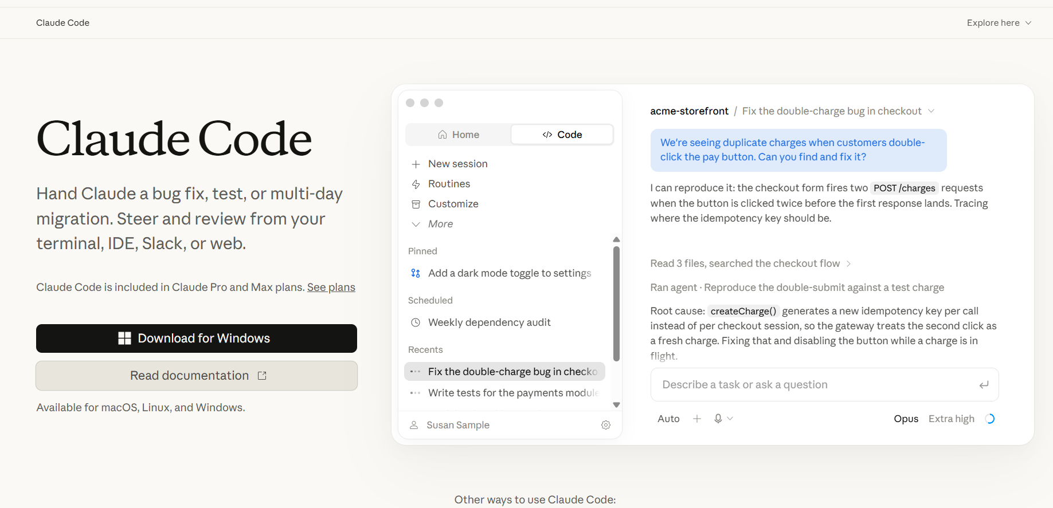
Task: Click the plus icon beside New session
Action: (x=416, y=164)
